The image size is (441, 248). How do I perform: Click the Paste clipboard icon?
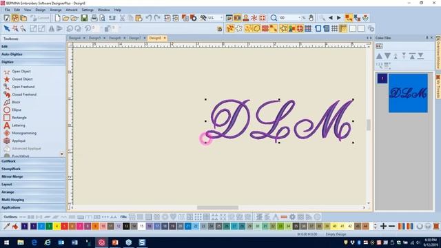pyautogui.click(x=139, y=18)
